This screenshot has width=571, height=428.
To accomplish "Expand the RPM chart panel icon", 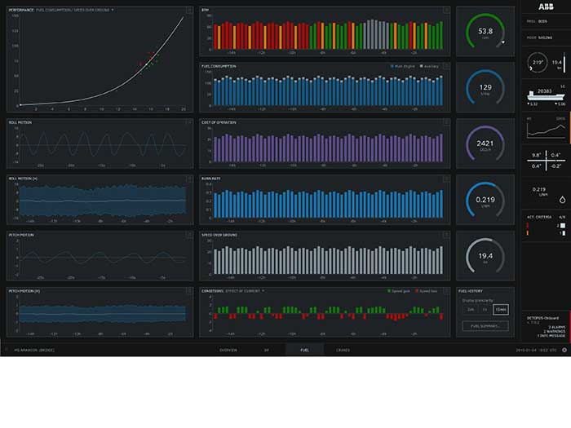I will click(446, 10).
